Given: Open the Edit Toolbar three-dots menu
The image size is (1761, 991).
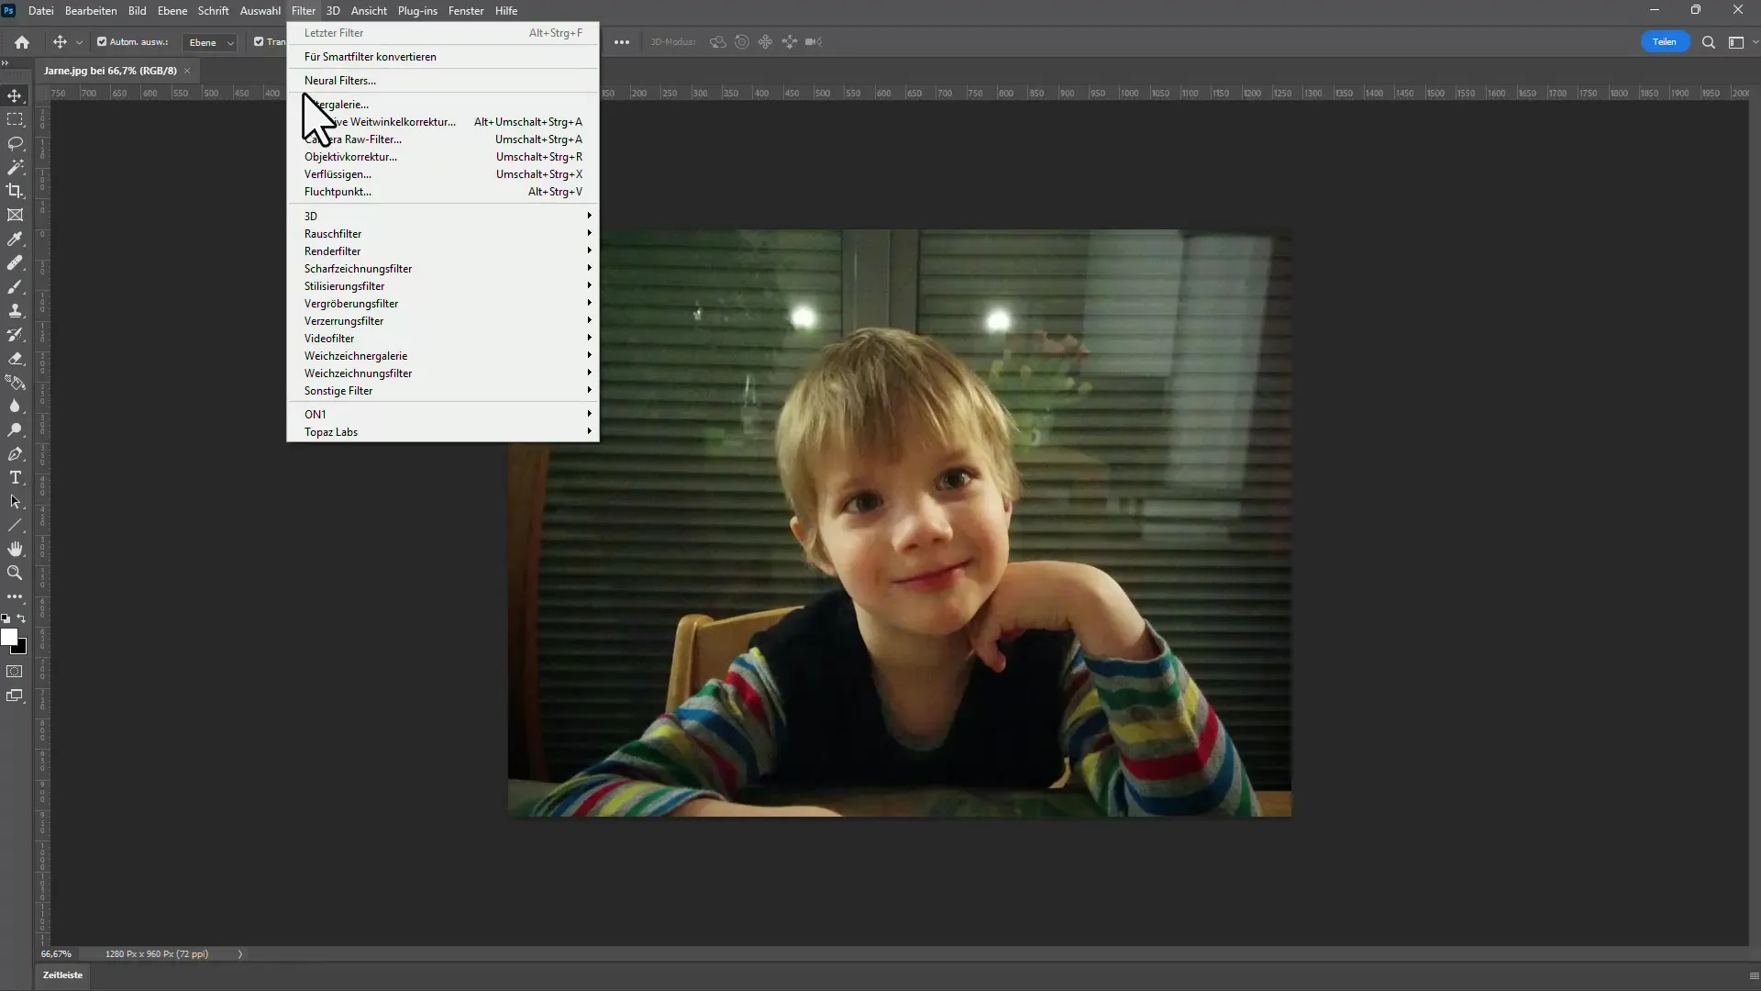Looking at the screenshot, I should pyautogui.click(x=15, y=596).
